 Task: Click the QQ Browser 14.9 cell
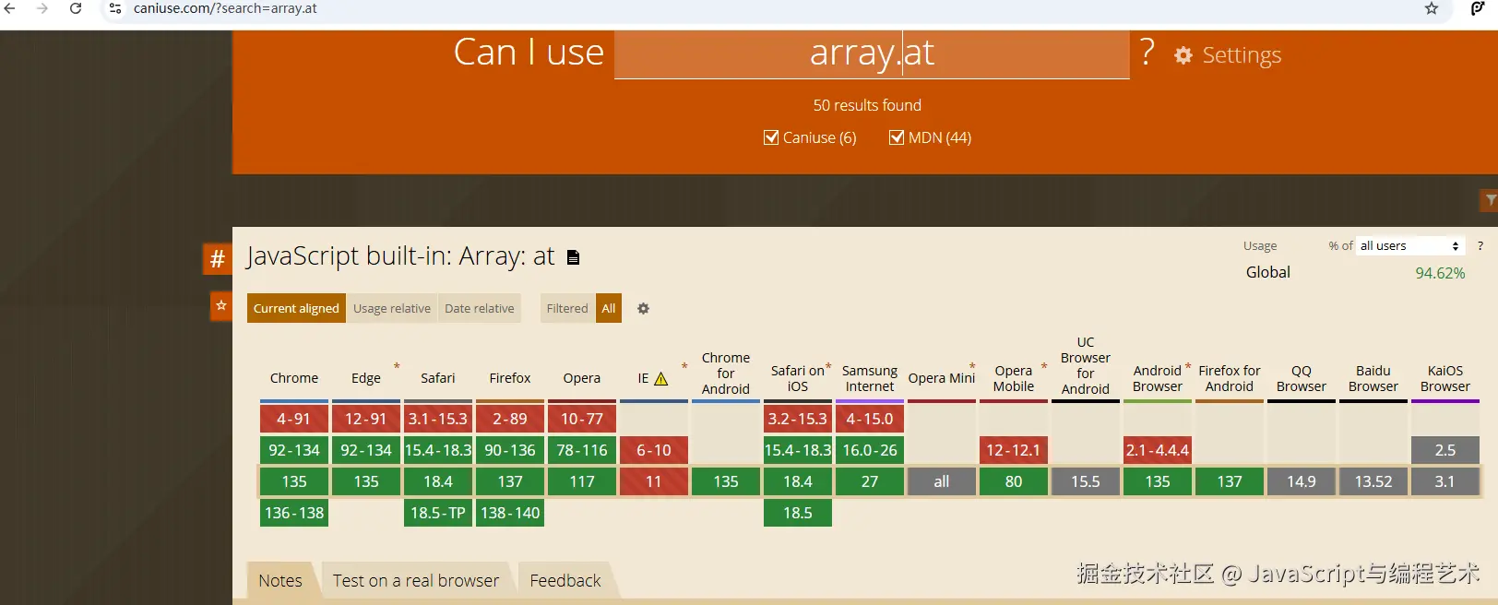point(1302,481)
